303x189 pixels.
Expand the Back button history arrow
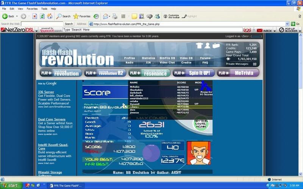[17, 16]
